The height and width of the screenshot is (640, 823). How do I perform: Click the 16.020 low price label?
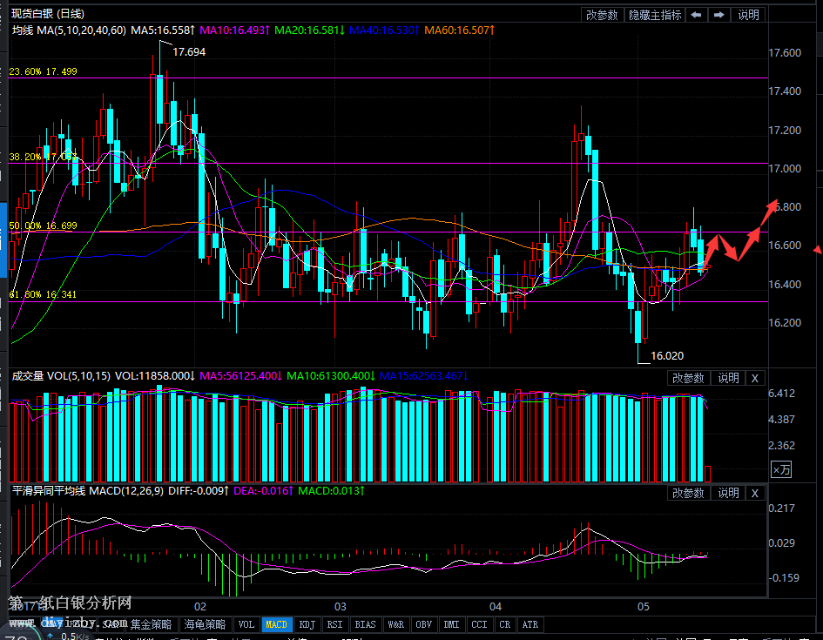point(667,355)
